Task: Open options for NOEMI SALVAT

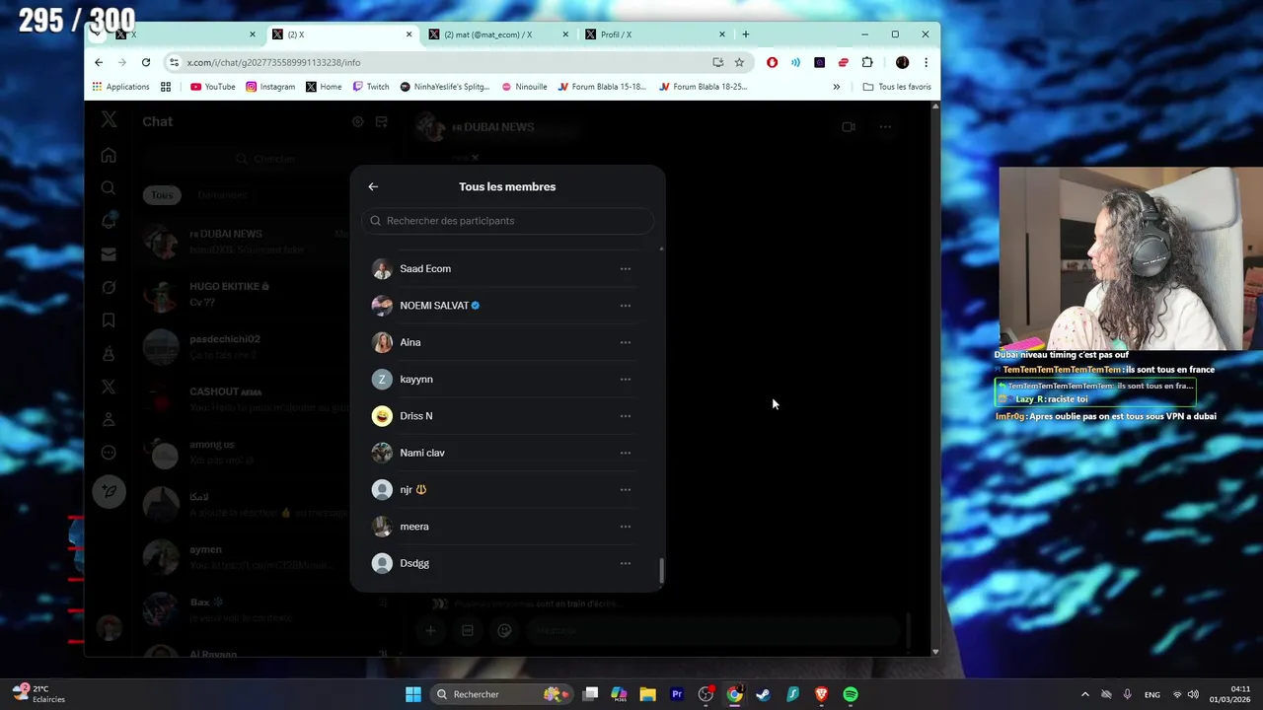Action: (x=625, y=306)
